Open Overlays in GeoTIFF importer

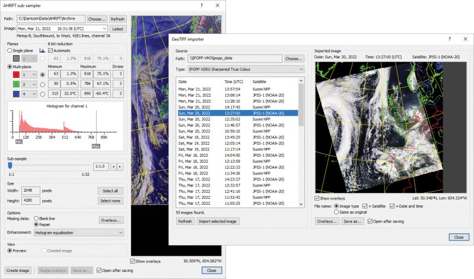[x=327, y=221]
